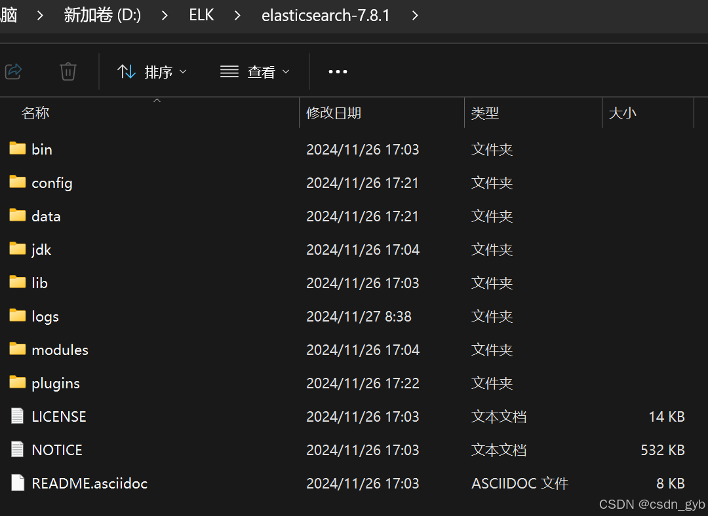This screenshot has width=708, height=516.
Task: Sort by 类型 column header
Action: pos(485,113)
